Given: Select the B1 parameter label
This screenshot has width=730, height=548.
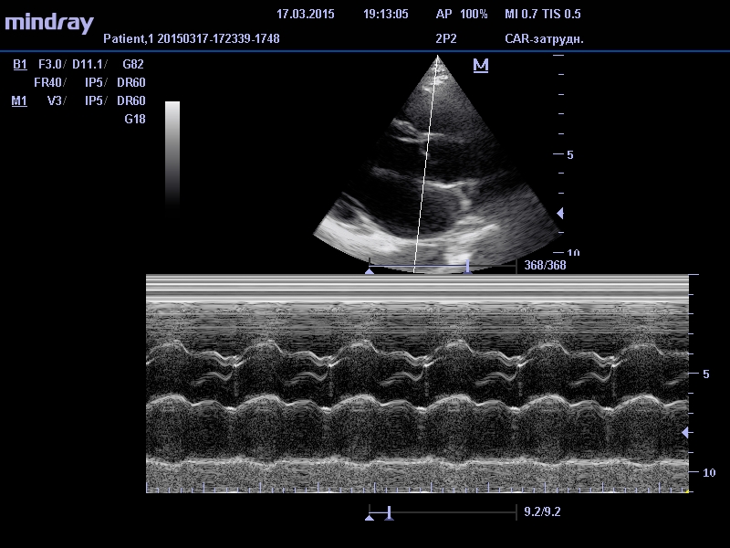Looking at the screenshot, I should coord(20,65).
